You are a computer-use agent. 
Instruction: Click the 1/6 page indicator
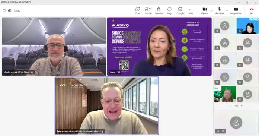(x=236, y=106)
